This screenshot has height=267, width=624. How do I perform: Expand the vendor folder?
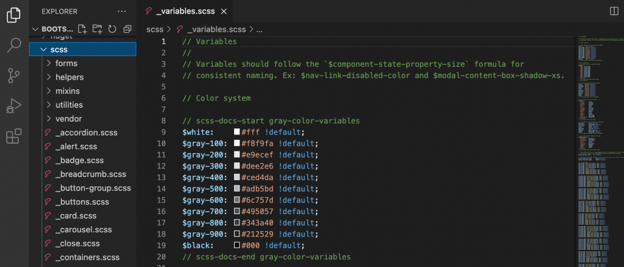[68, 119]
